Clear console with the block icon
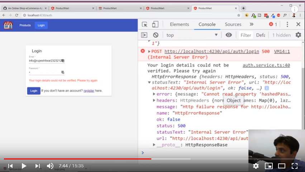The height and width of the screenshot is (172, 305). coord(156,35)
